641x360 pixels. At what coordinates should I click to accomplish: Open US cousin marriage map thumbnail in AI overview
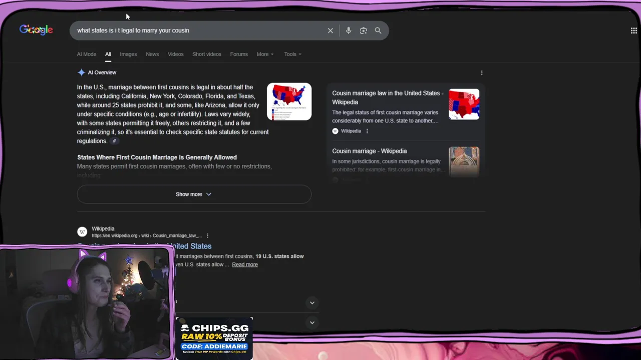coord(289,101)
